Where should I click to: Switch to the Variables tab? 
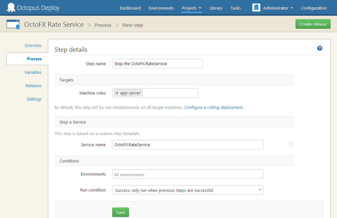(x=33, y=72)
